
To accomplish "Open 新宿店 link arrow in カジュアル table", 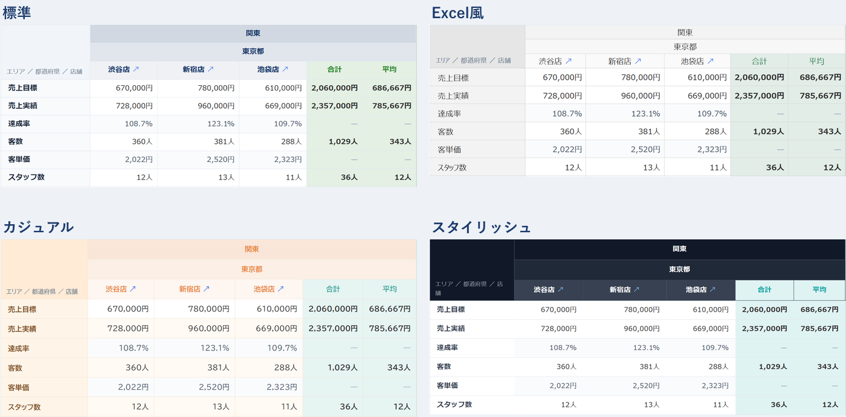I will [x=206, y=289].
